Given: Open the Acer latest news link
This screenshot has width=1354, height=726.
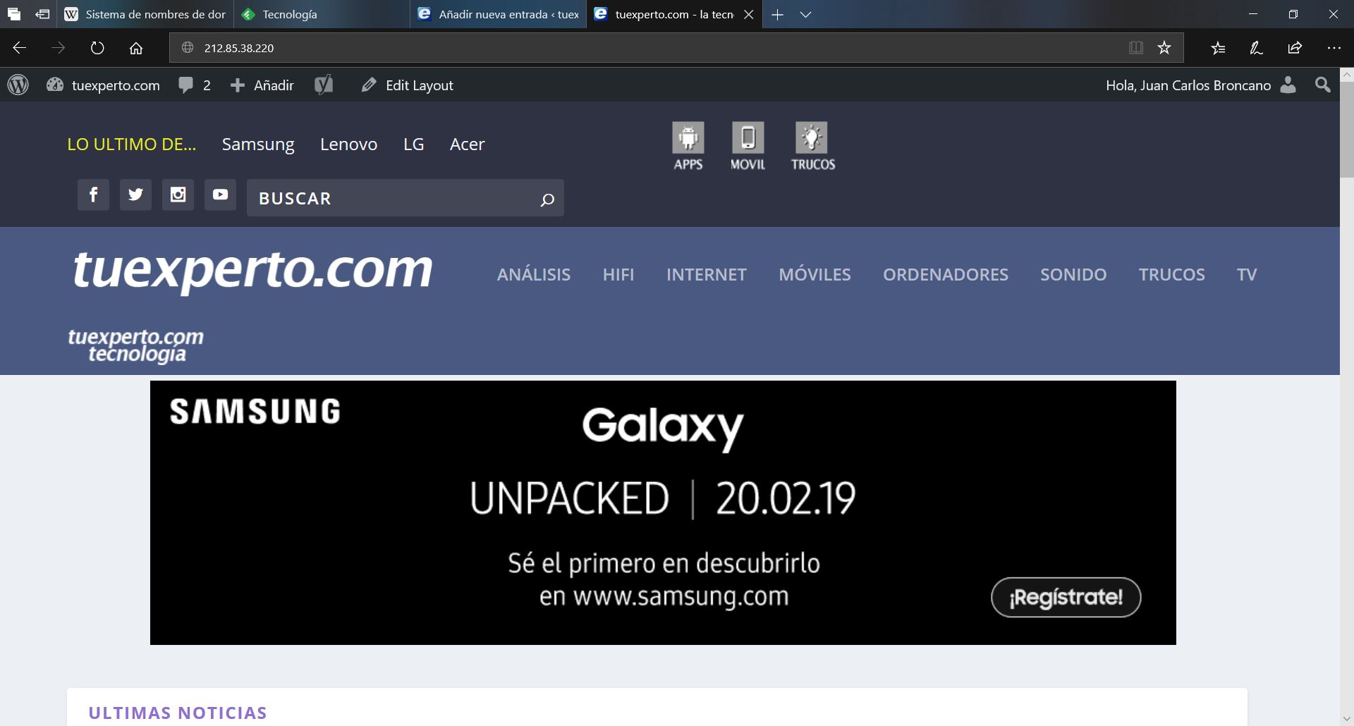Looking at the screenshot, I should click(467, 144).
